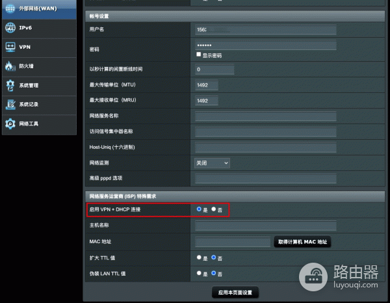Click the 密码 input field

point(265,45)
